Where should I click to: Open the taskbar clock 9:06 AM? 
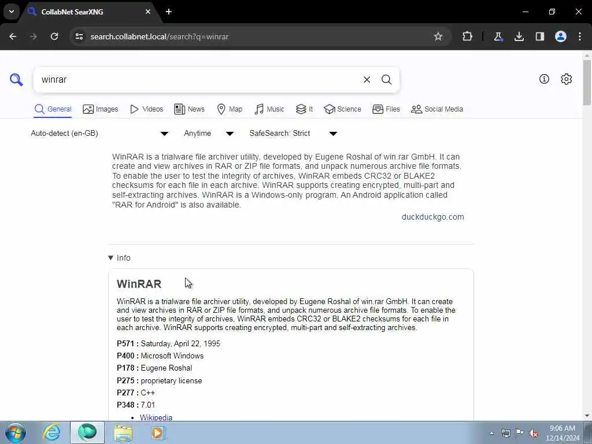click(x=563, y=433)
